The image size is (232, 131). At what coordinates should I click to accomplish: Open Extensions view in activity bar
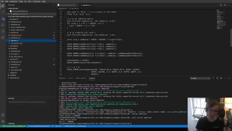coord(3,37)
